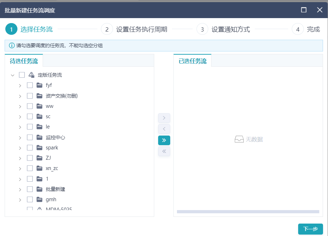The height and width of the screenshot is (236, 328).
Task: Check the 定版任务流 root checkbox
Action: click(x=22, y=75)
